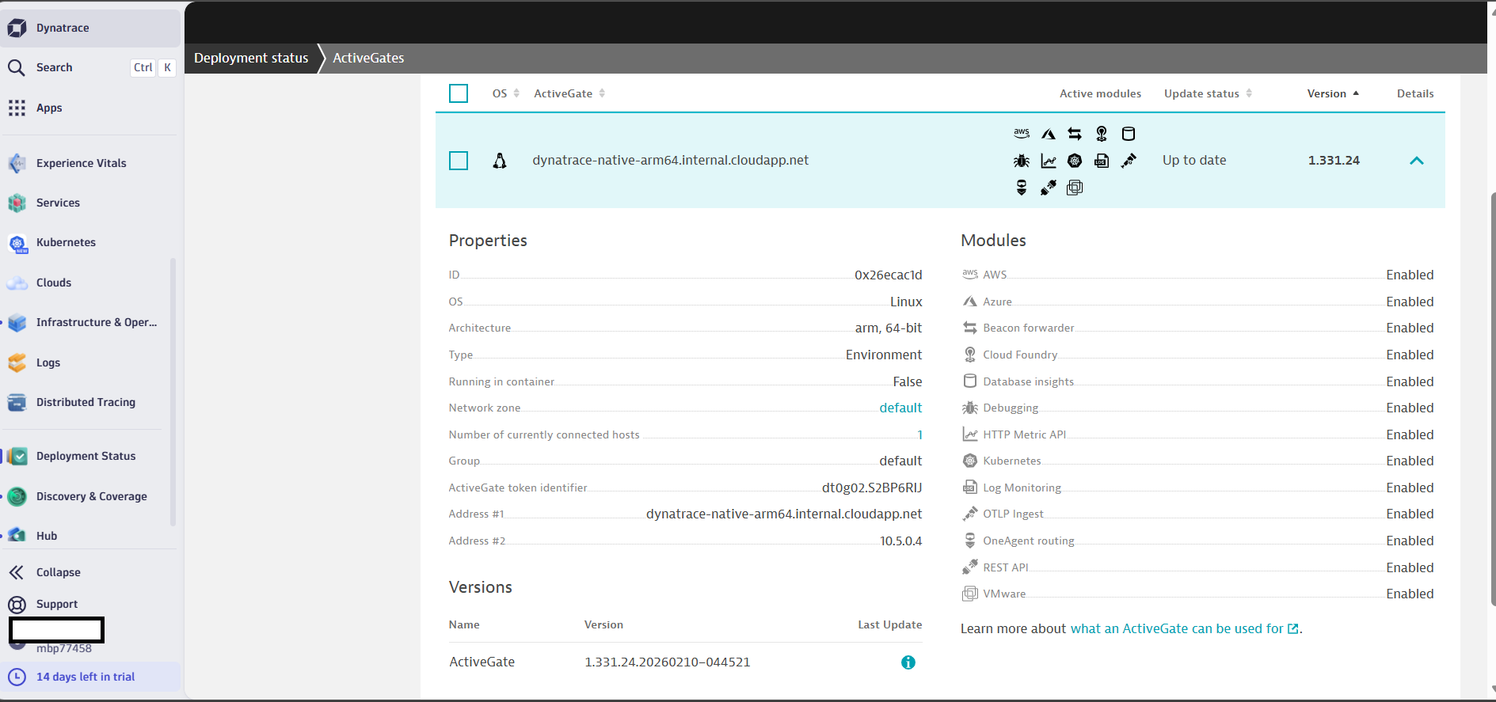The width and height of the screenshot is (1496, 702).
Task: Click the Log Monitoring icon in row
Action: (1102, 161)
